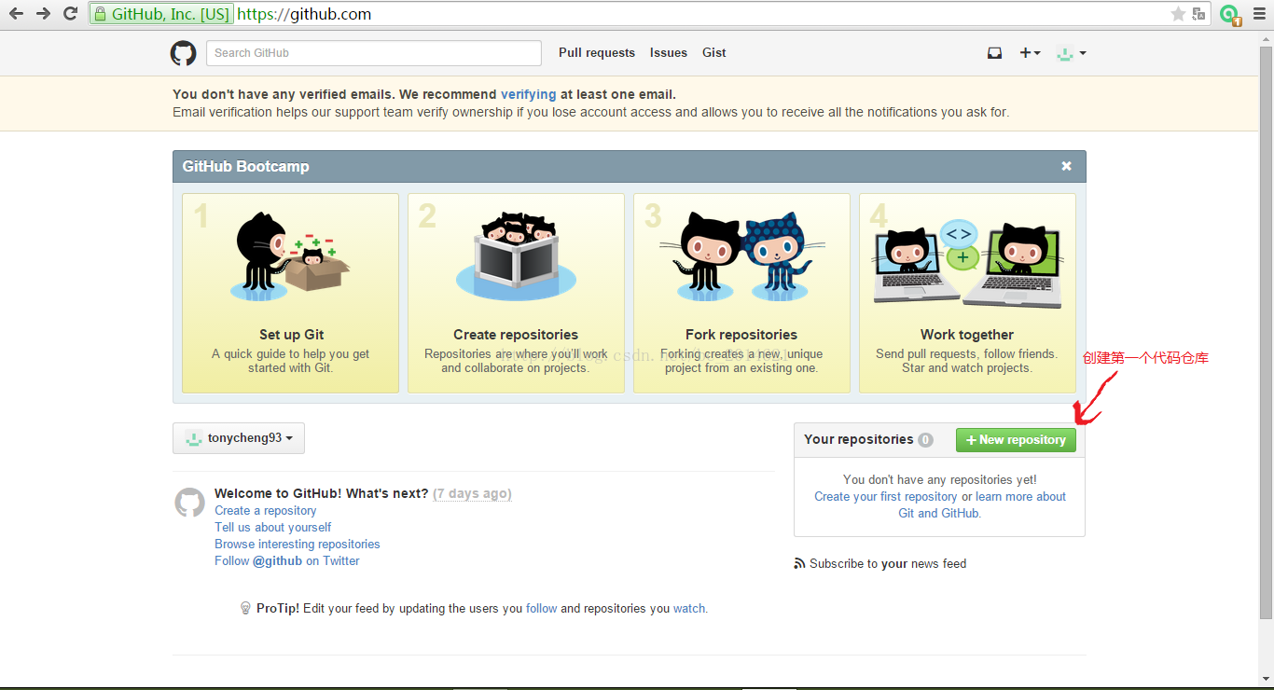Click the verifying email link
This screenshot has width=1274, height=690.
pyautogui.click(x=528, y=94)
